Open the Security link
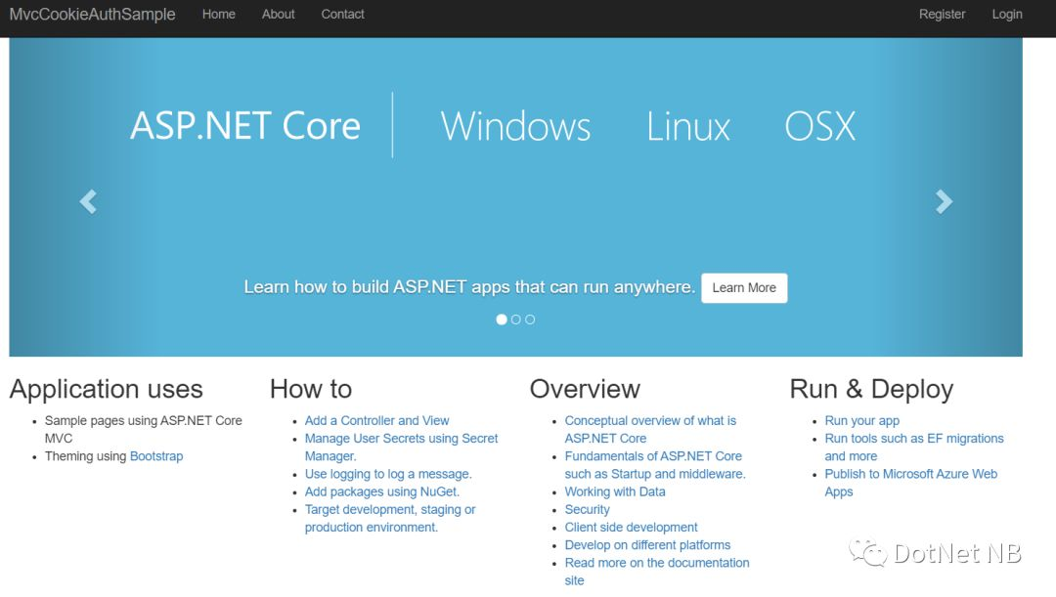Viewport: 1056px width, 597px height. click(588, 509)
